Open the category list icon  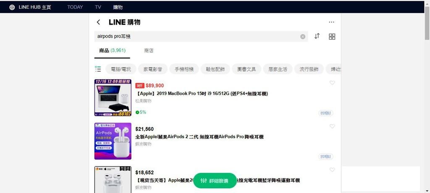[98, 69]
